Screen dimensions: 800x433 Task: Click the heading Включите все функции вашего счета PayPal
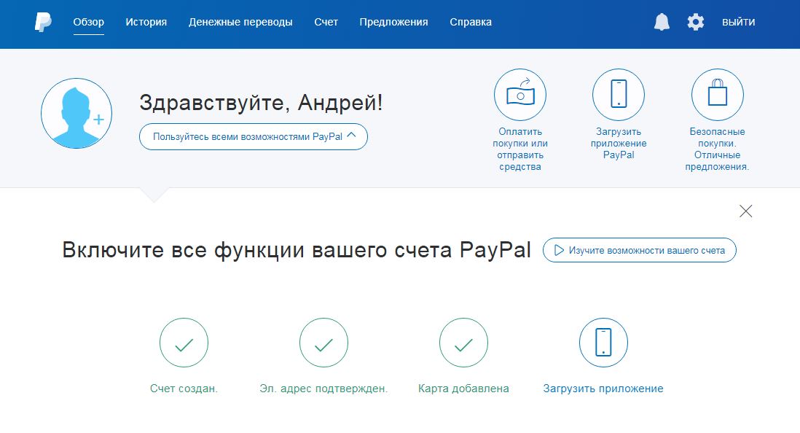pos(297,250)
